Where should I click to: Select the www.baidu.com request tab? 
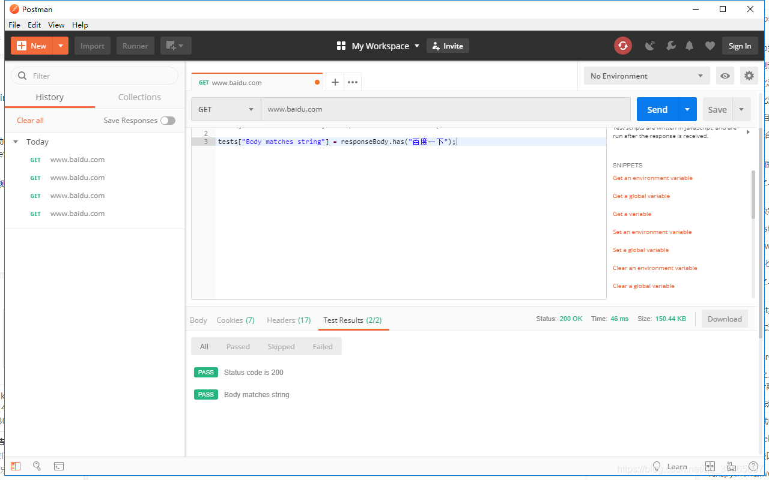pos(257,82)
